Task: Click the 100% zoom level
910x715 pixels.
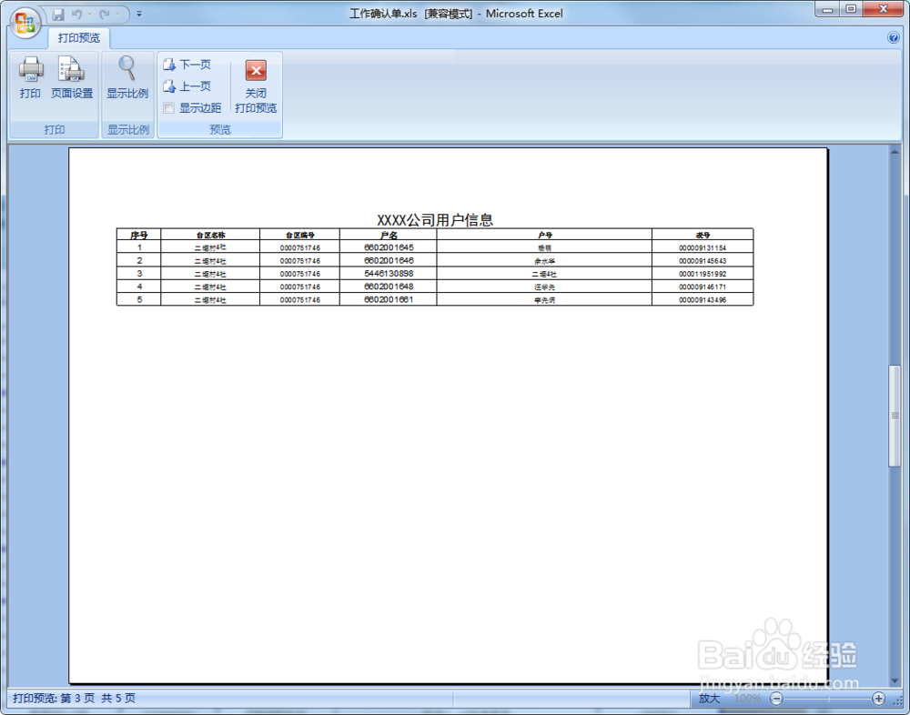Action: pos(747,699)
